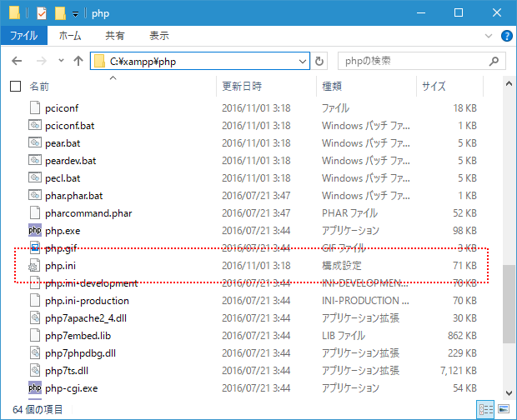This screenshot has width=517, height=420.
Task: Switch to the ホーム tab
Action: click(70, 36)
